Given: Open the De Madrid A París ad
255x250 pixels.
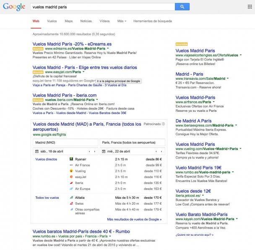Looking at the screenshot, I should (x=193, y=121).
